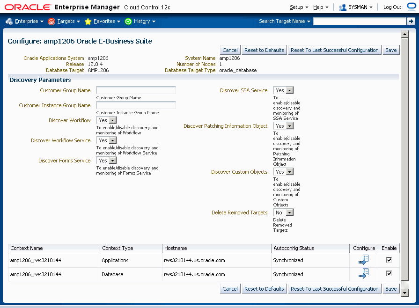The image size is (419, 308).
Task: Open the Help menu
Action: pos(321,7)
